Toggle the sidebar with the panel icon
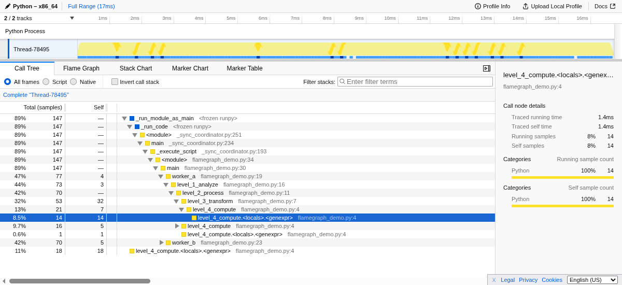Screen dimensions: 622x285 click(x=486, y=68)
